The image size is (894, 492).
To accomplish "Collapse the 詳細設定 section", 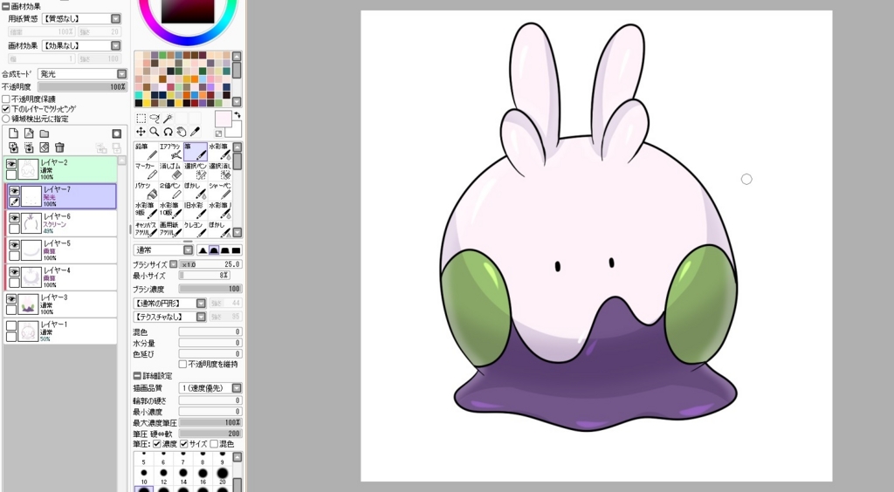I will [x=137, y=376].
